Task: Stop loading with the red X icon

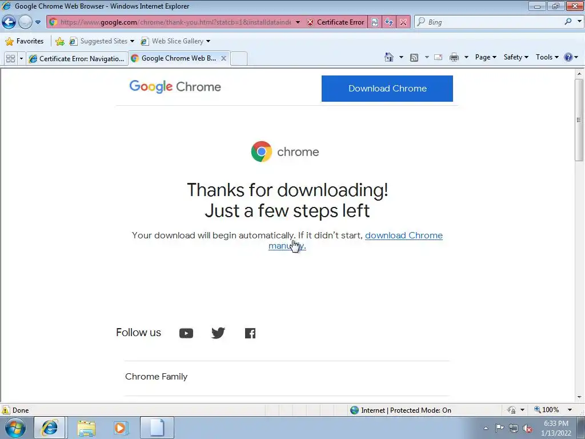Action: click(403, 22)
